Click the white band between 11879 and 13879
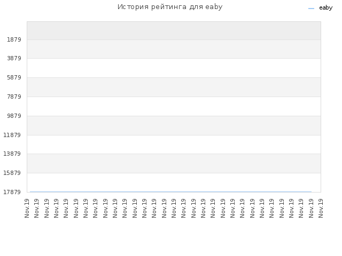The image size is (342, 256). 174,145
